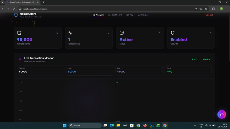Click the pulse icon on Transactions card

(x=70, y=33)
